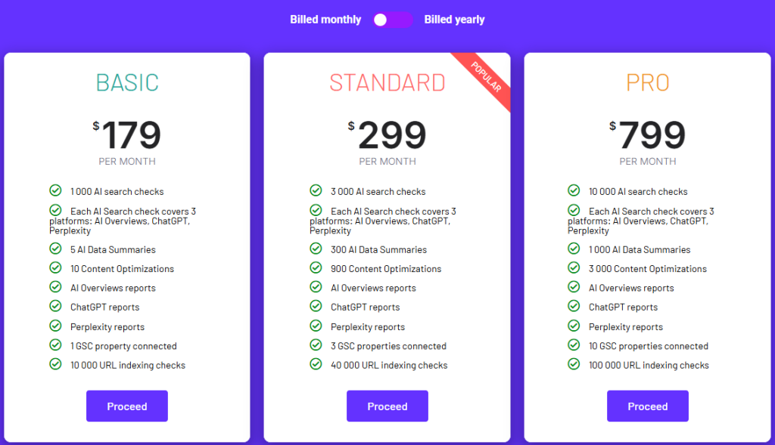This screenshot has width=775, height=445.
Task: Click checkmark beside 100 000 URL indexing checks
Action: (574, 364)
